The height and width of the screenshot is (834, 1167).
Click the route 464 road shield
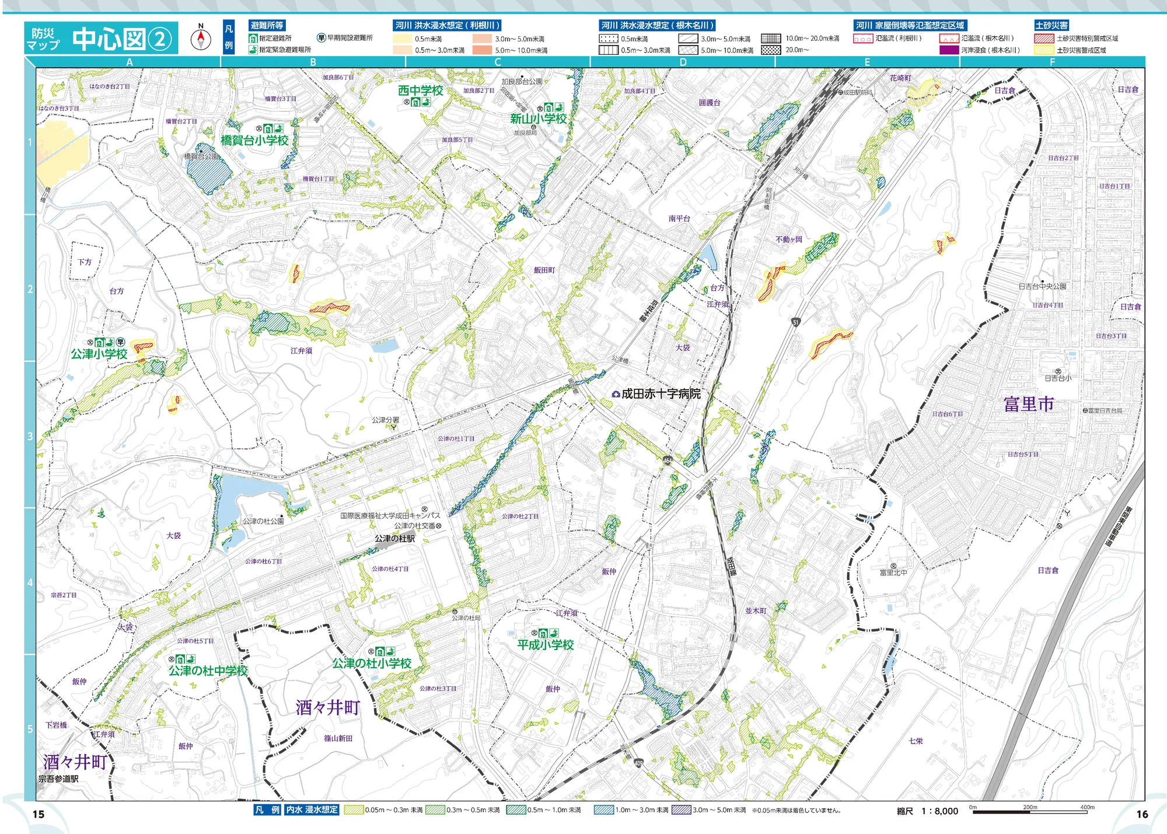(668, 460)
